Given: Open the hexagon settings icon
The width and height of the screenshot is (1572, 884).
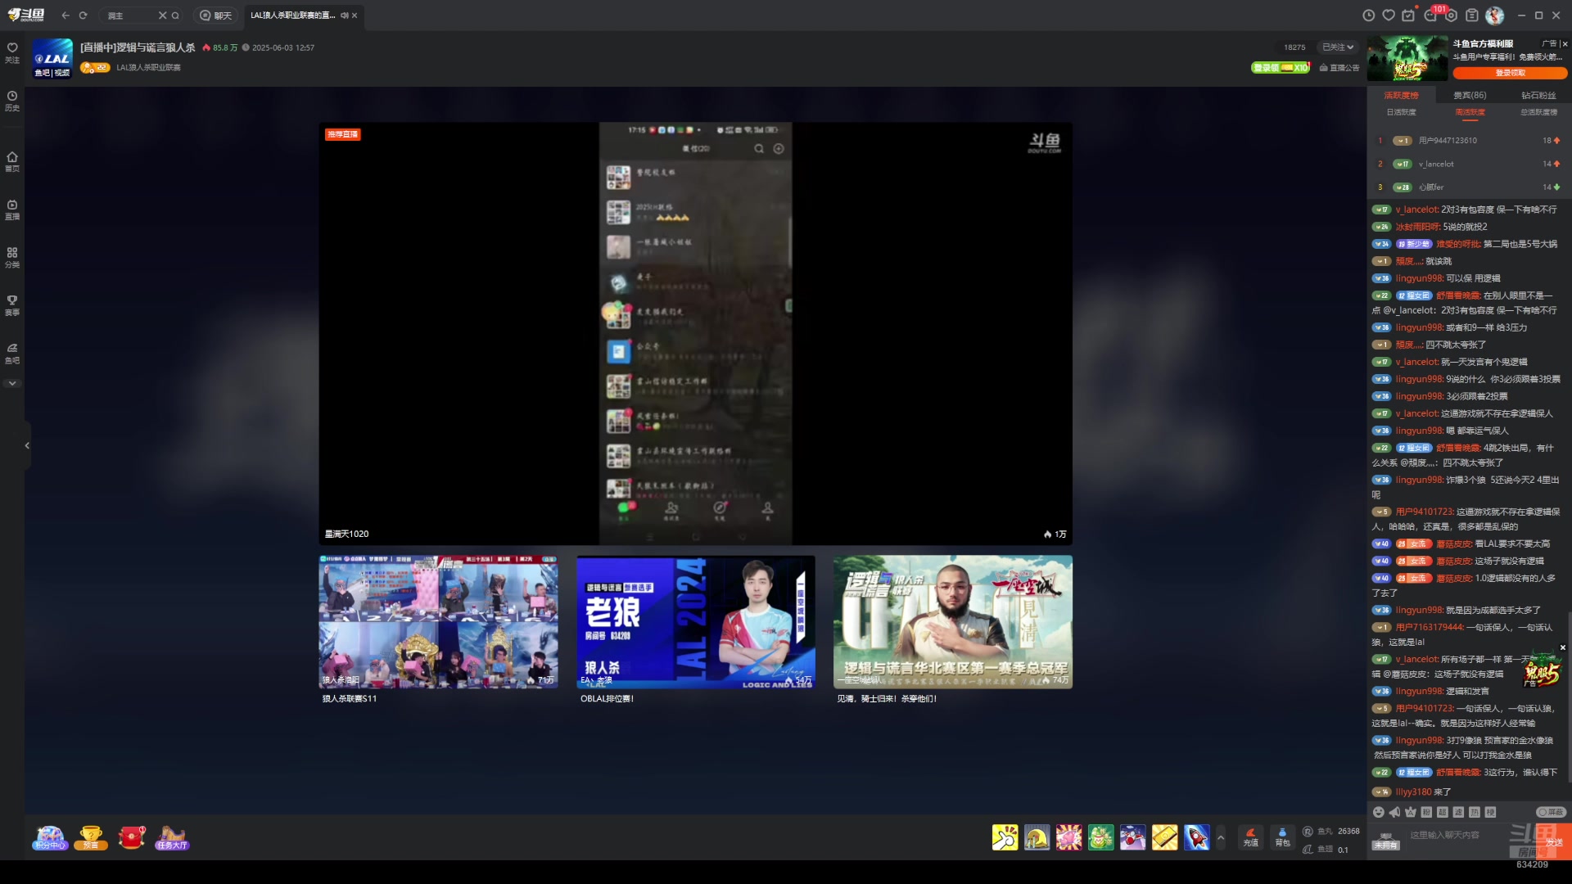Looking at the screenshot, I should tap(1451, 16).
